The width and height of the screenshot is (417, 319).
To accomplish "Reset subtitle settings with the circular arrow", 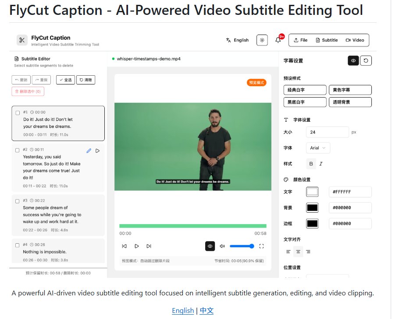I will pos(366,60).
